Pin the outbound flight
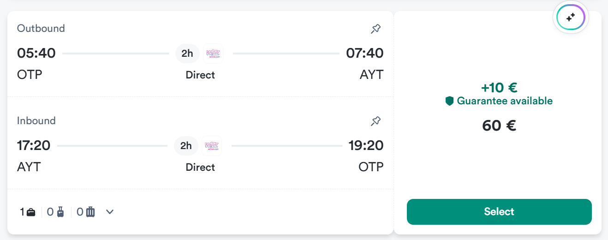The width and height of the screenshot is (608, 240). click(376, 29)
